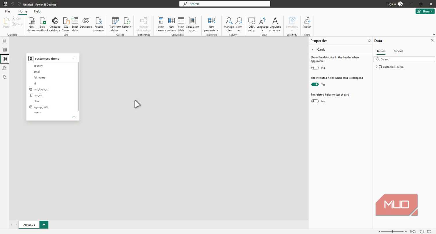Open TMDL view in sidebar

[5, 77]
